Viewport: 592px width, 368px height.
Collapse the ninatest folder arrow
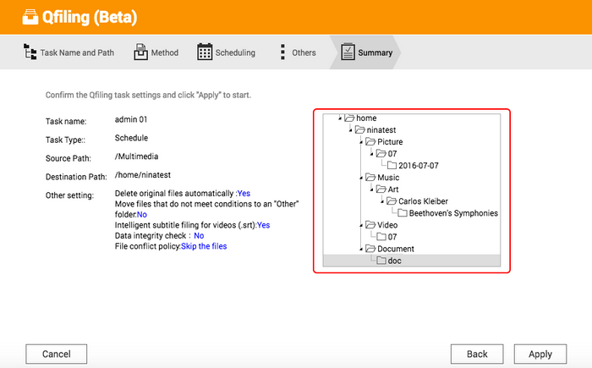point(350,130)
